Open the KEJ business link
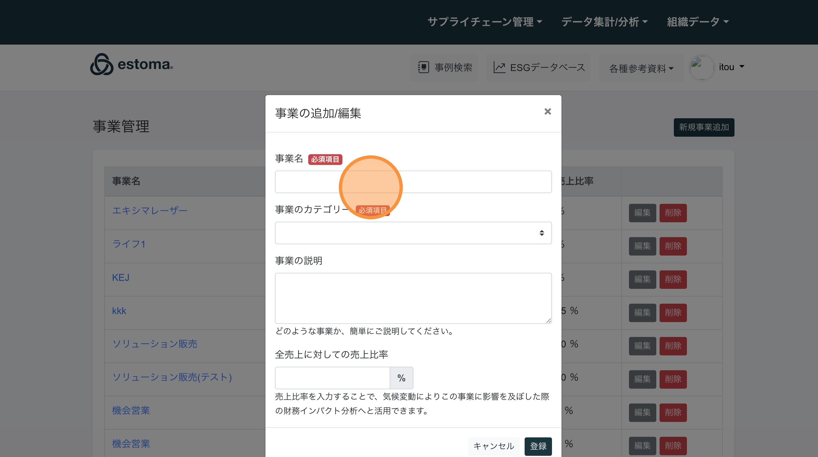 [x=121, y=277]
